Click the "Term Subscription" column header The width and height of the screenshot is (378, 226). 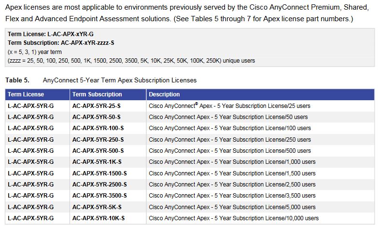pyautogui.click(x=97, y=94)
